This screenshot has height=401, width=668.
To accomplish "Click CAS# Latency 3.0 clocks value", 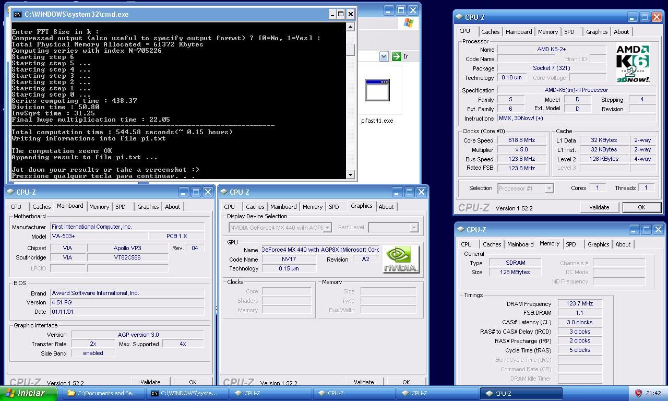I will point(580,322).
